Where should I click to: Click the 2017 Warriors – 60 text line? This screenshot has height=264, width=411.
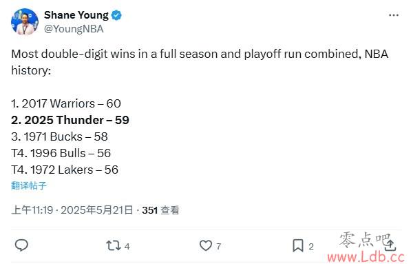(66, 103)
